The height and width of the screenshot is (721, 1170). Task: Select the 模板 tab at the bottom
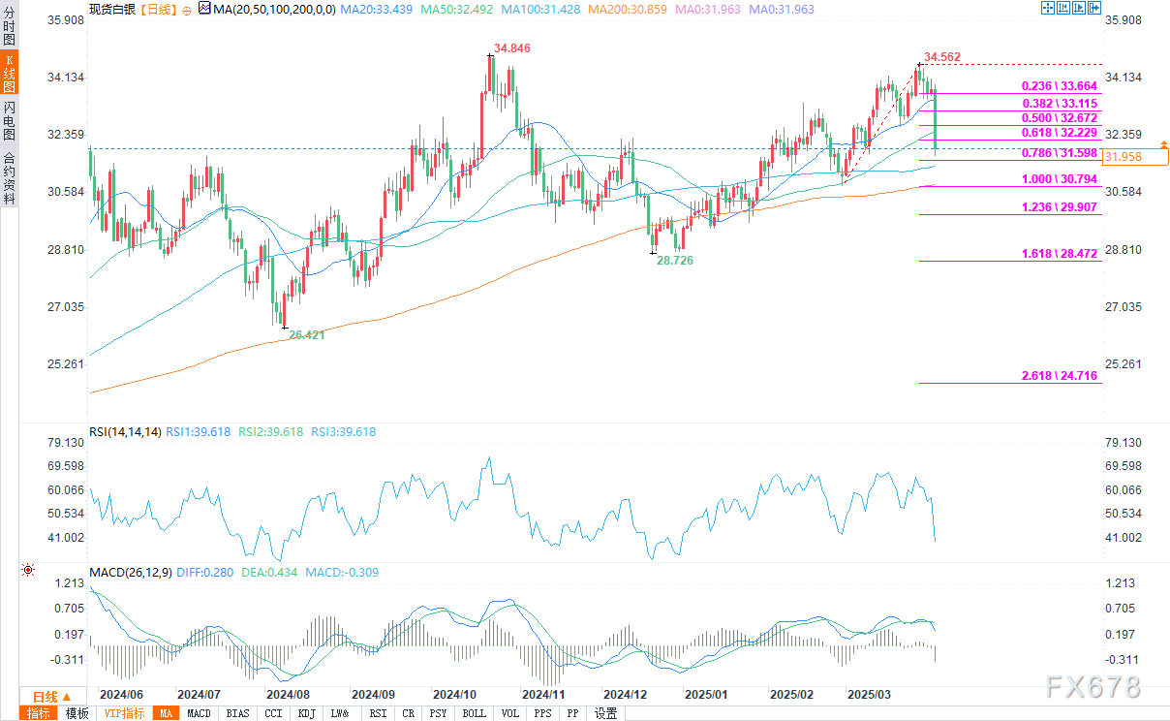(x=77, y=713)
